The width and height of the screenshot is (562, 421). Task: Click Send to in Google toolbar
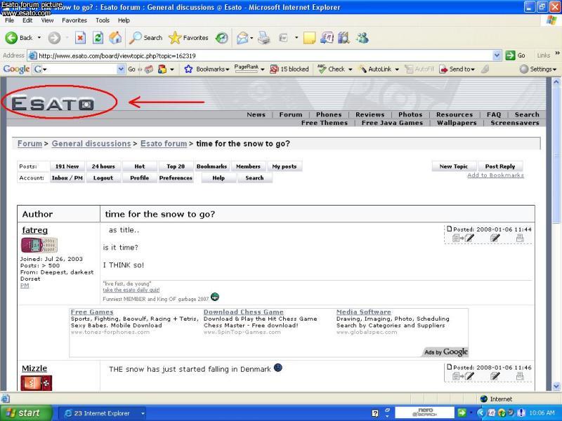(x=457, y=69)
